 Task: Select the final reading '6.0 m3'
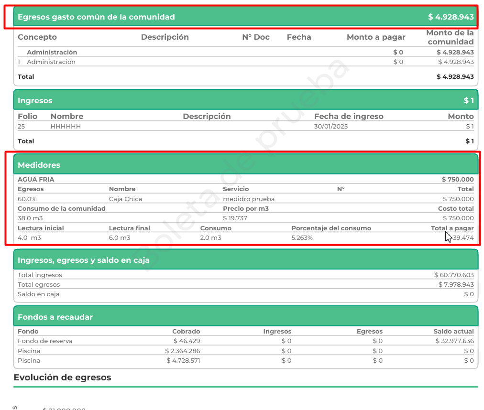click(120, 238)
